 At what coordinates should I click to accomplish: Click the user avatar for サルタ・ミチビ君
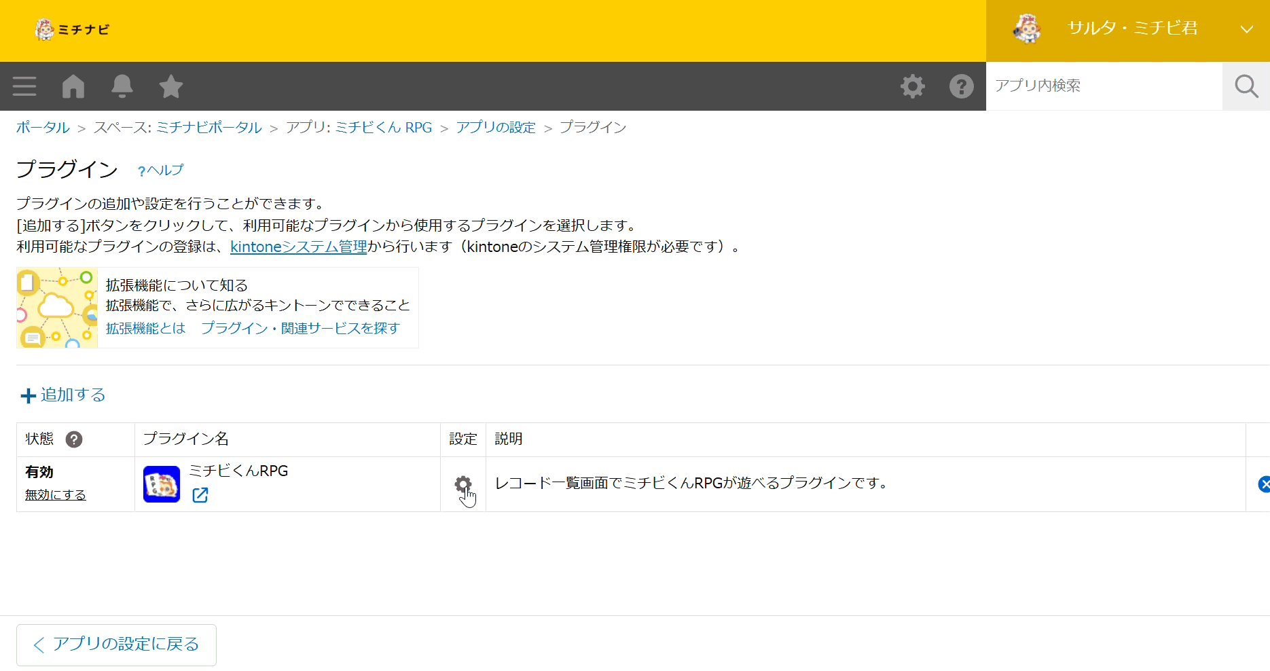tap(1027, 29)
